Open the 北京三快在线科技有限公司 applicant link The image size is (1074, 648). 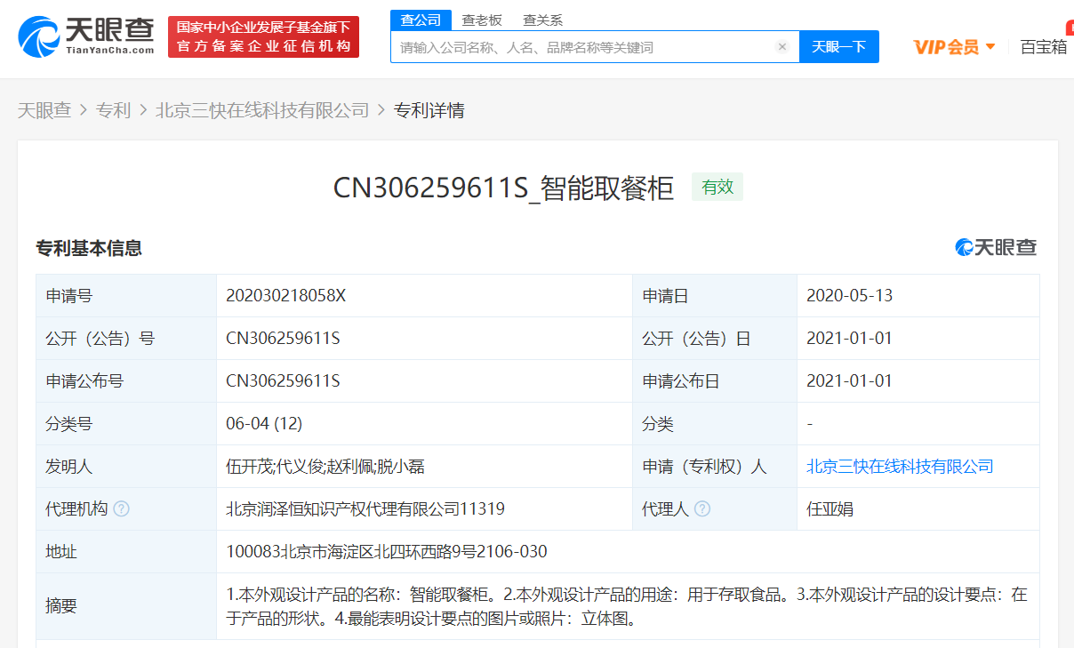(x=899, y=467)
